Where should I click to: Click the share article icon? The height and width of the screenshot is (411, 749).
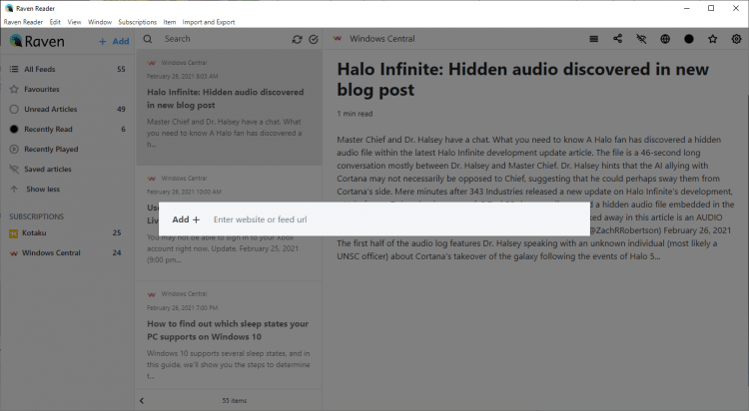tap(617, 39)
